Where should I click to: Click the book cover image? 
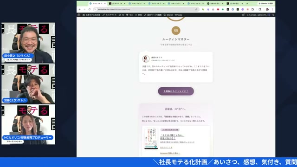[151, 138]
